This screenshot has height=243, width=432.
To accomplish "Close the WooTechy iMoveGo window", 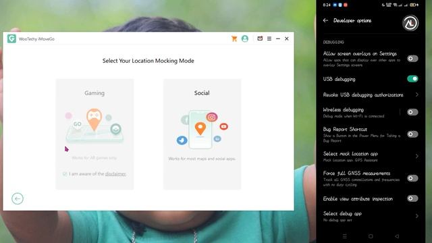I will click(x=287, y=39).
